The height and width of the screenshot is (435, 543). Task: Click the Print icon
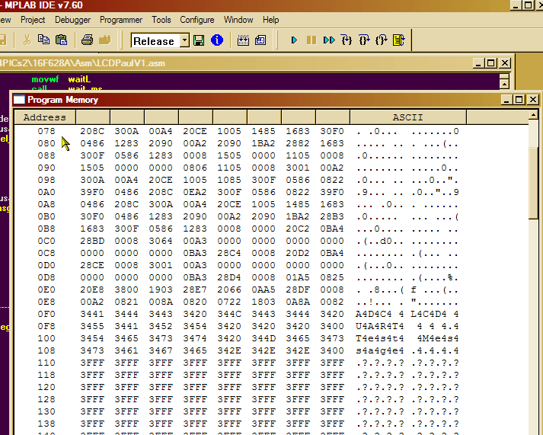87,40
